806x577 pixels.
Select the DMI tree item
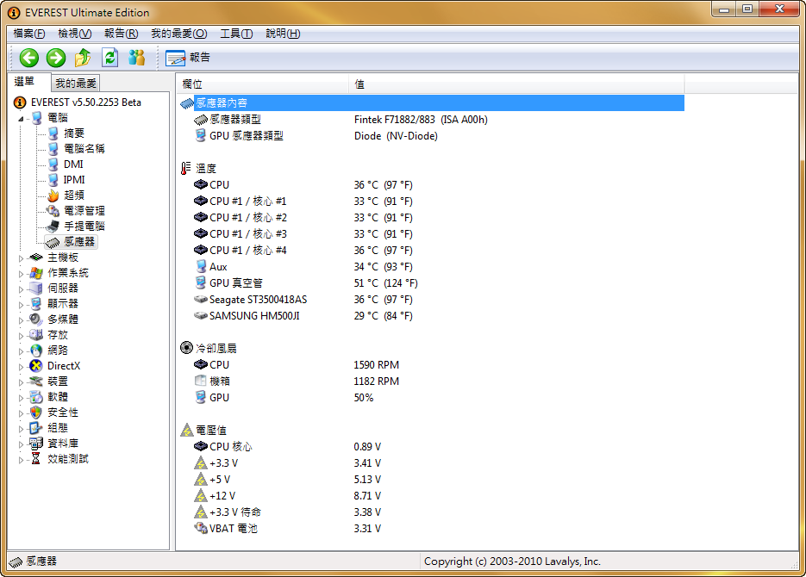[73, 164]
